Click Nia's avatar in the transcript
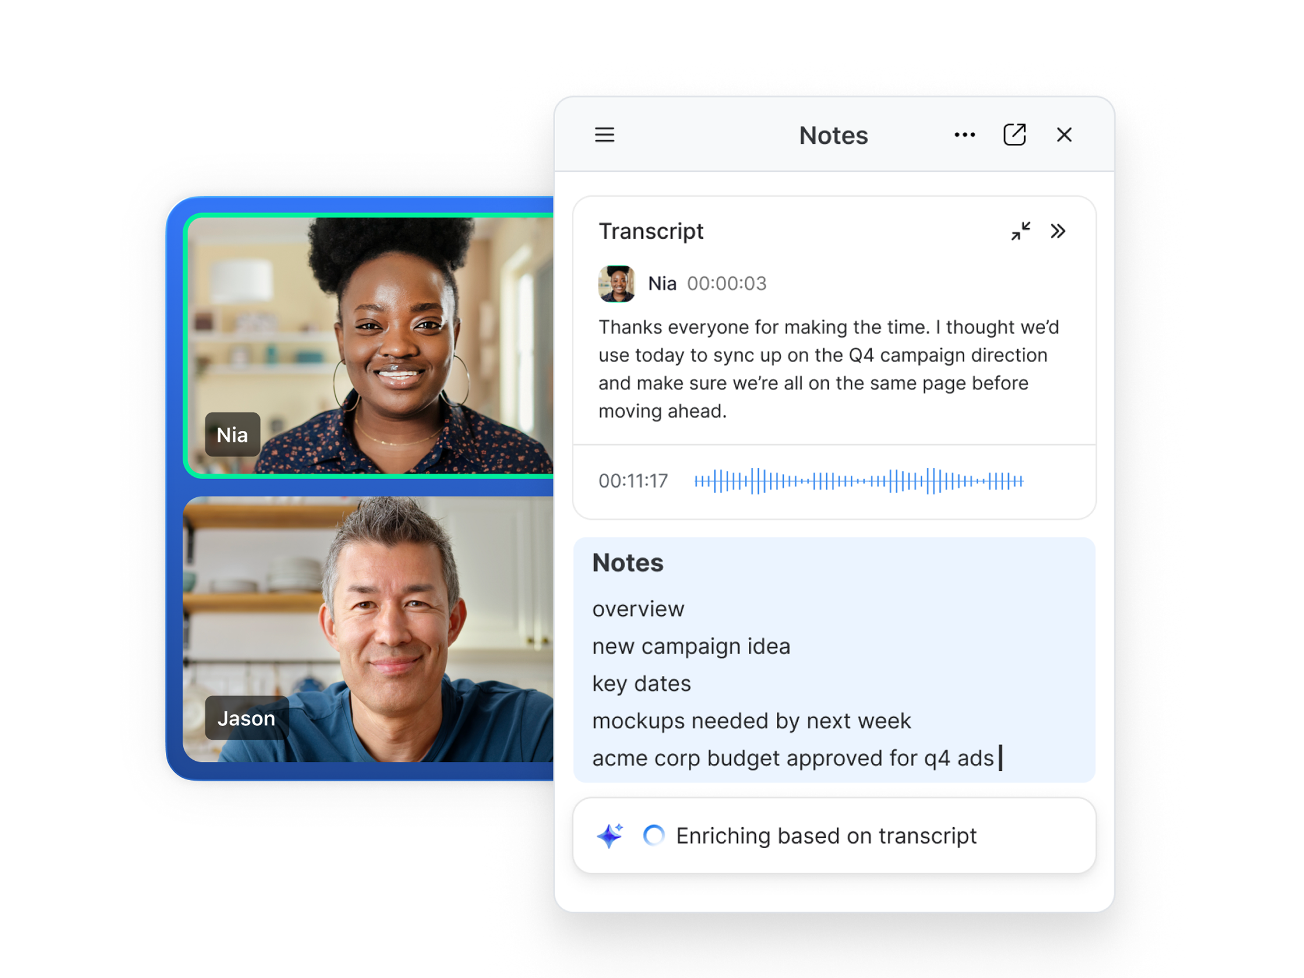1304x978 pixels. 617,284
